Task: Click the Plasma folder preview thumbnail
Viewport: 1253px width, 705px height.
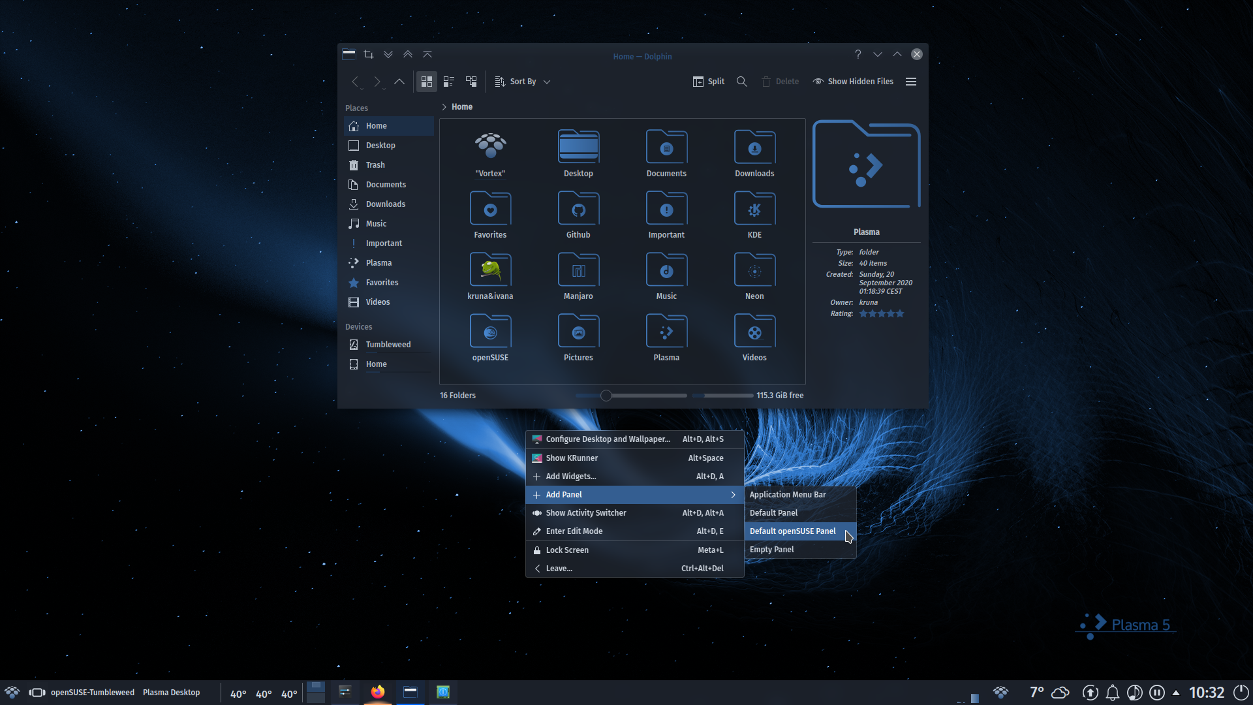Action: (x=866, y=164)
